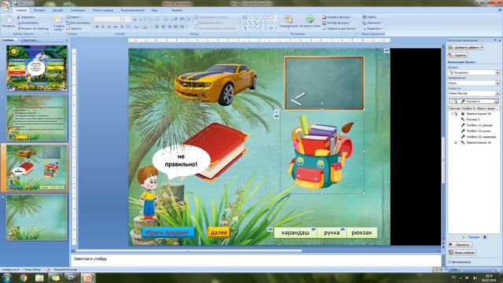Select fourth slide thumbnail with palm

[x=37, y=217]
